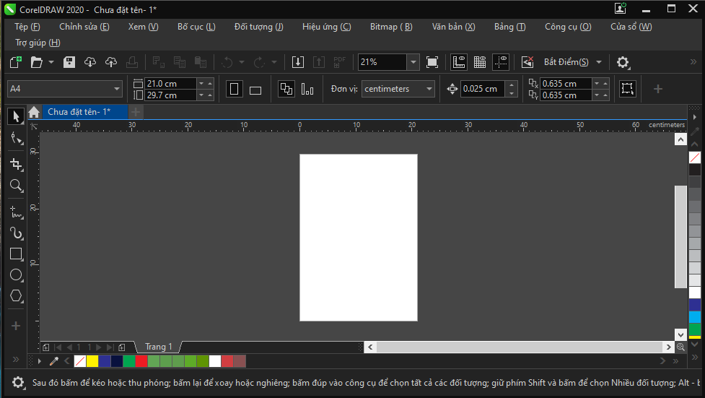Click the page width 21.0 cm field

click(x=171, y=83)
